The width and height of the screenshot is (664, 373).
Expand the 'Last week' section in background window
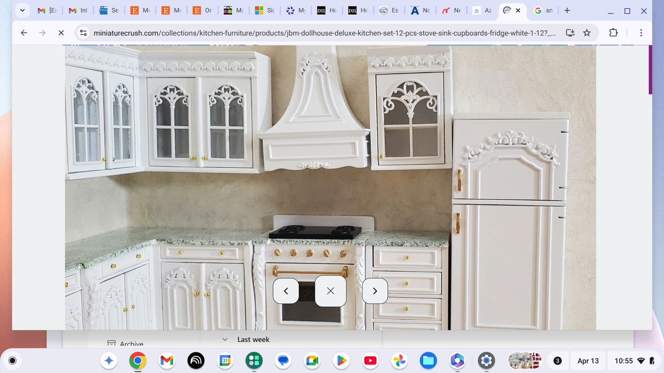click(225, 340)
